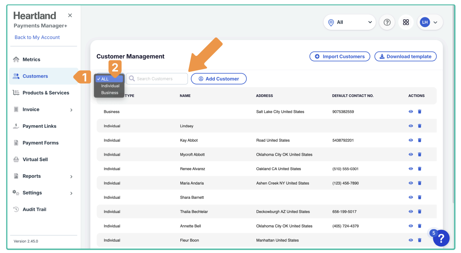Delete Renee Alvarez using trash icon
This screenshot has width=461, height=253.
pyautogui.click(x=419, y=169)
